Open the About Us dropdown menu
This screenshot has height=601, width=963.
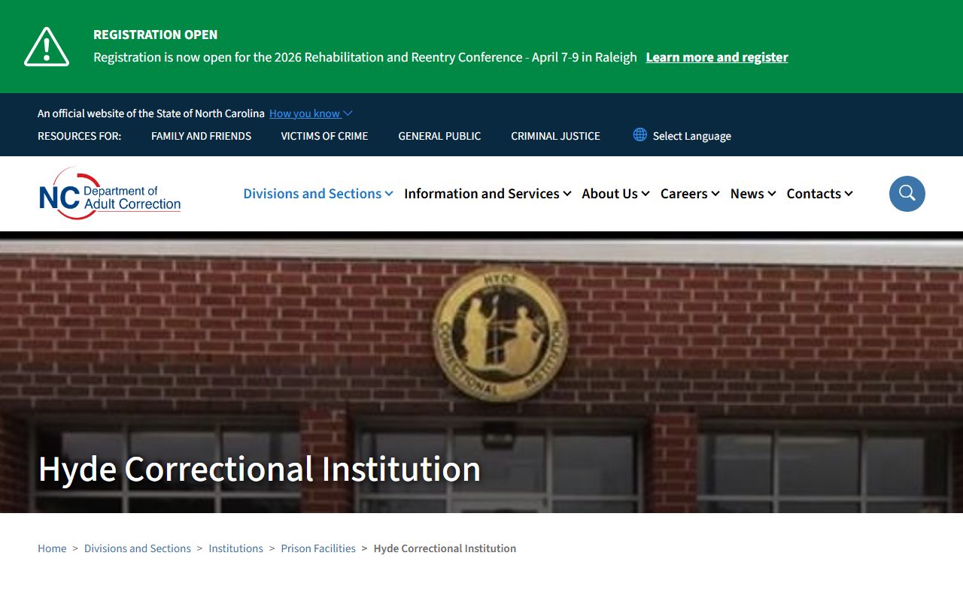click(x=615, y=194)
